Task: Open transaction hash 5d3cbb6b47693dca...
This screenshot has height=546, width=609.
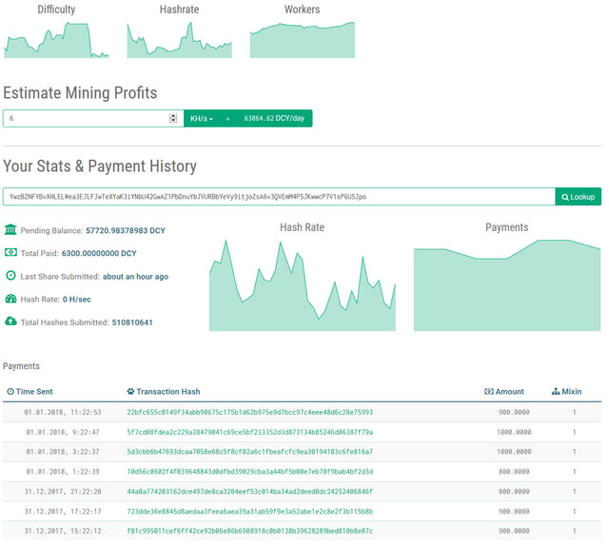Action: tap(249, 452)
